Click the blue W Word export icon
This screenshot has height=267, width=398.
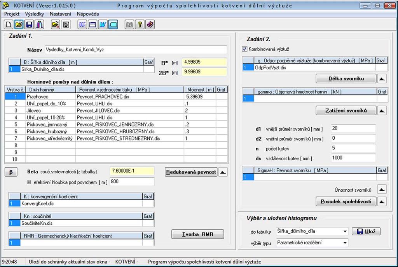(x=103, y=24)
